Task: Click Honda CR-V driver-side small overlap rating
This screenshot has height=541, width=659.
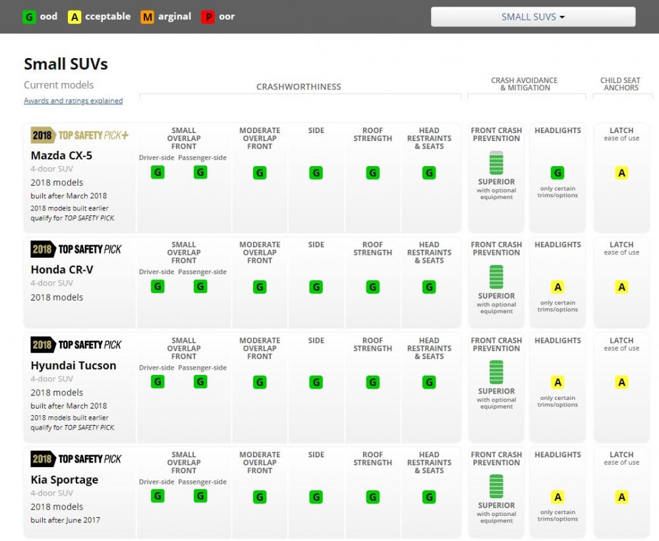Action: [x=158, y=286]
